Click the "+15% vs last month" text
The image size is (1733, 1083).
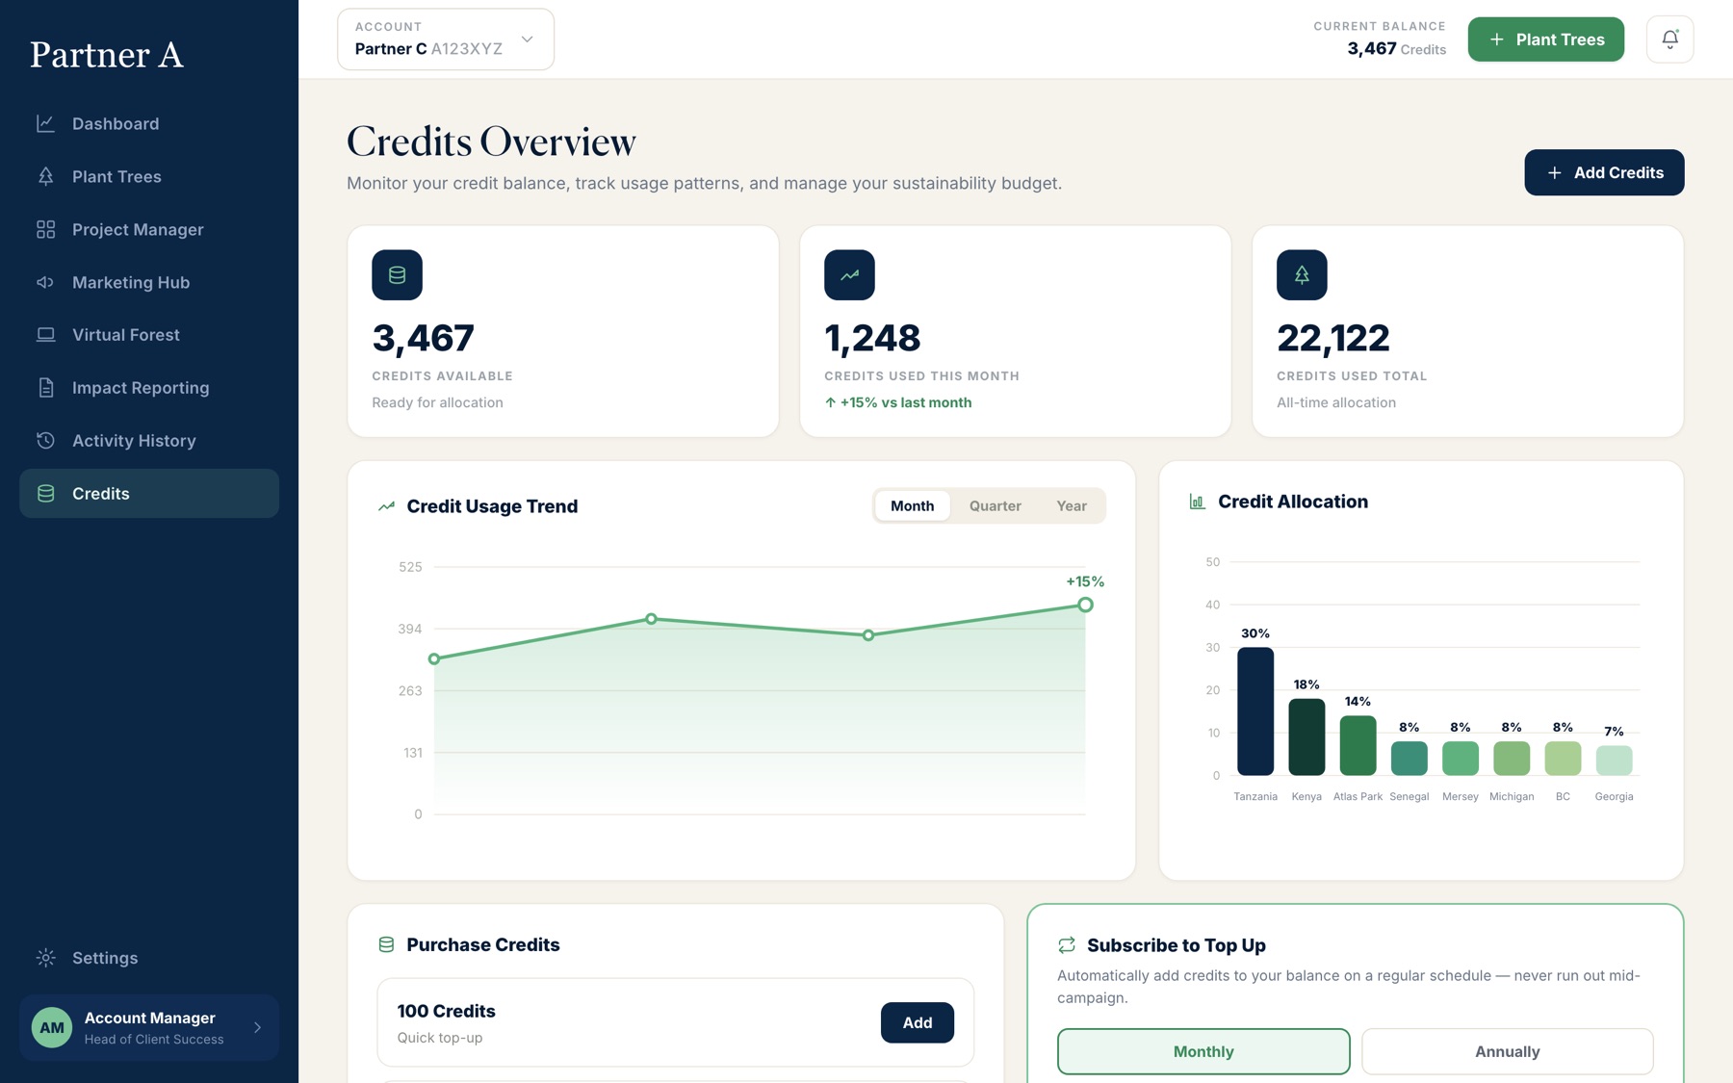(898, 402)
